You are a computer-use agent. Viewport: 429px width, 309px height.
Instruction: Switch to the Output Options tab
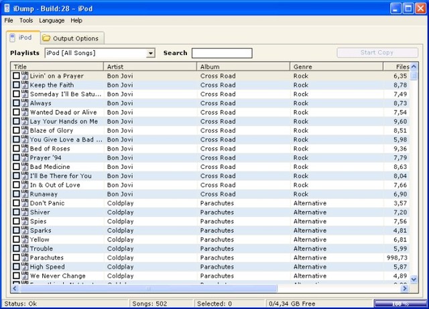tap(72, 38)
